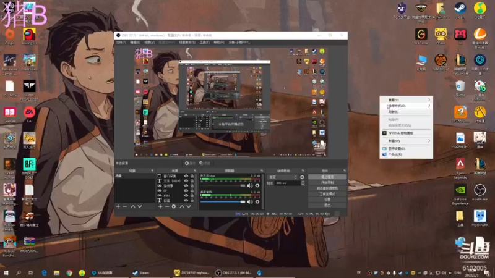The width and height of the screenshot is (495, 278).
Task: Remove the selected source with the minus icon
Action: (x=167, y=206)
